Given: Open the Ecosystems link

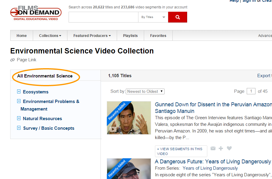Looking at the screenshot, I should (36, 92).
